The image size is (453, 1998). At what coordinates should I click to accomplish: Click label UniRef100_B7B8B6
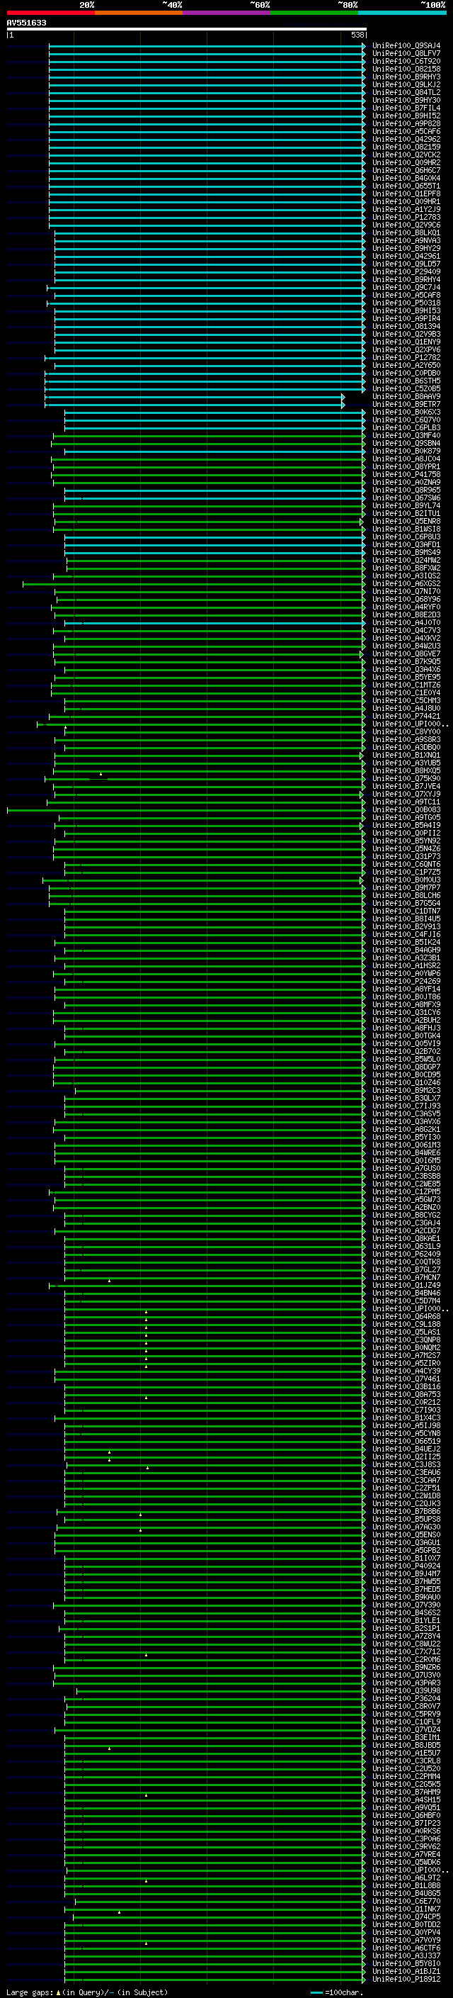click(x=406, y=1512)
